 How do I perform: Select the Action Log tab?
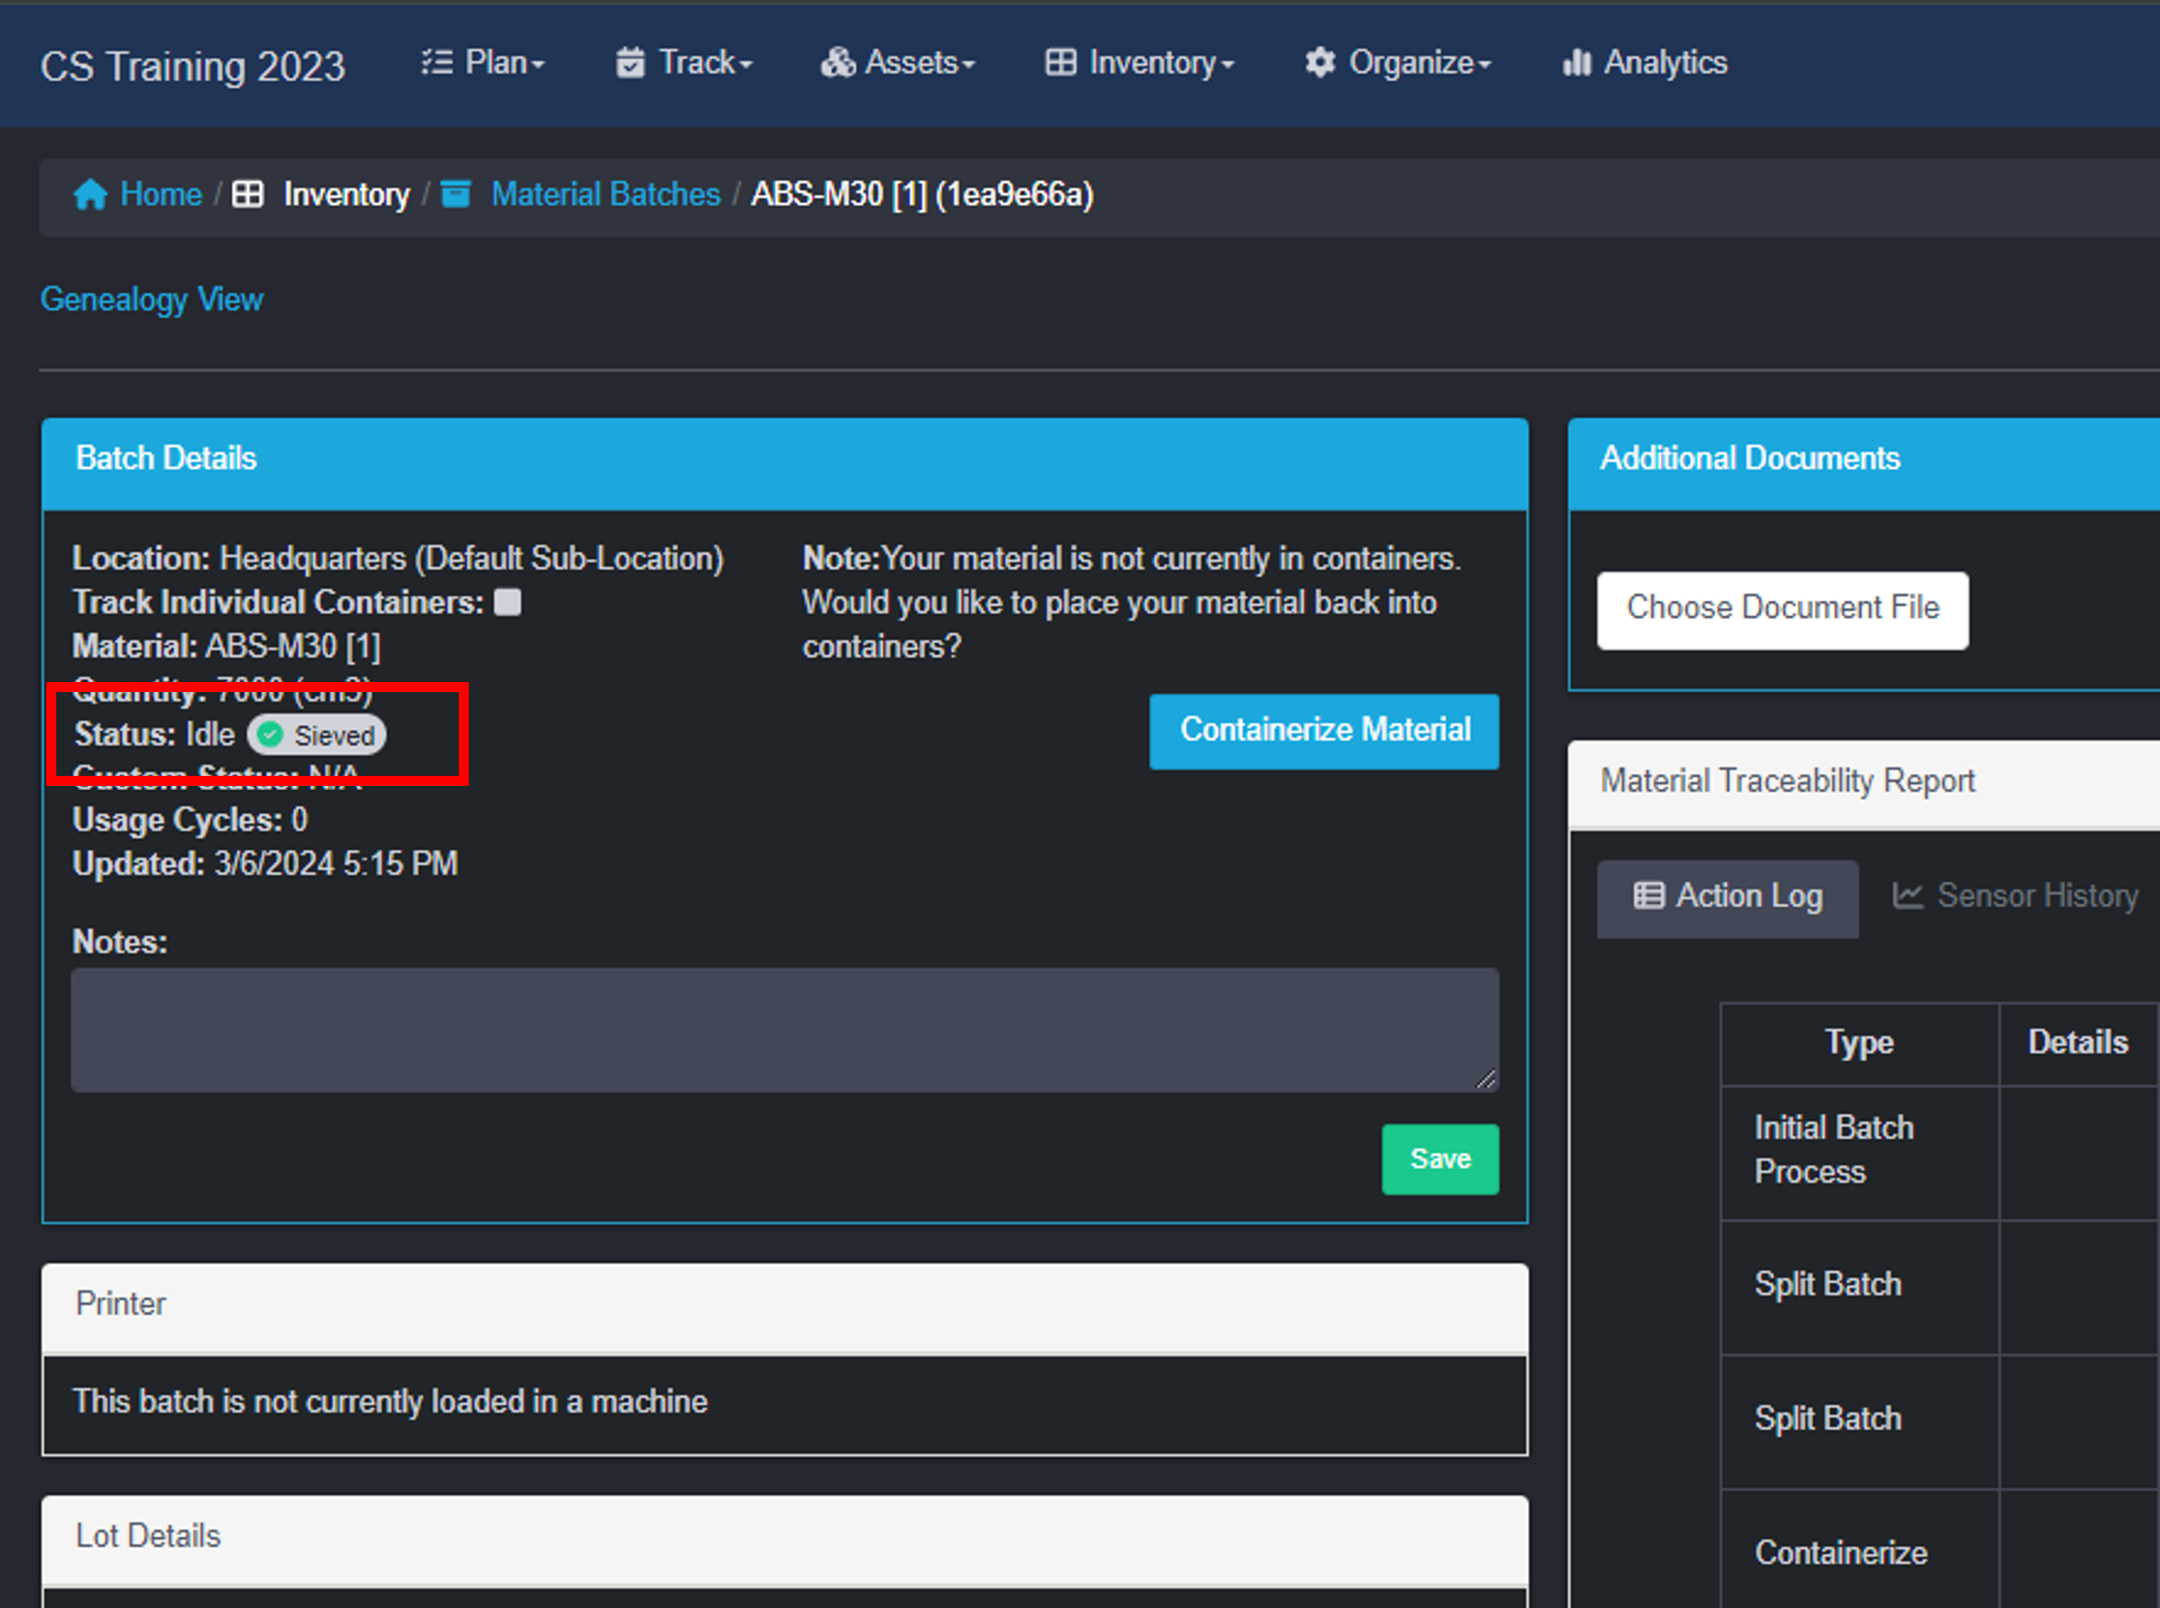1727,897
